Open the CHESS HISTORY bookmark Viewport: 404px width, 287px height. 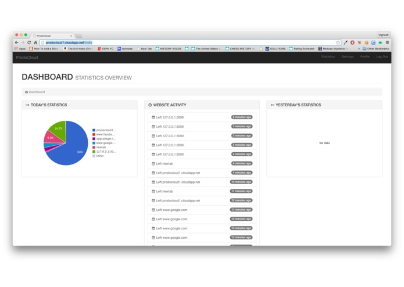coord(241,49)
